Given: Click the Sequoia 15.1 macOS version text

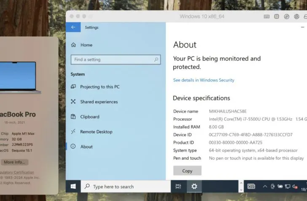Looking at the screenshot, I should [x=22, y=151].
